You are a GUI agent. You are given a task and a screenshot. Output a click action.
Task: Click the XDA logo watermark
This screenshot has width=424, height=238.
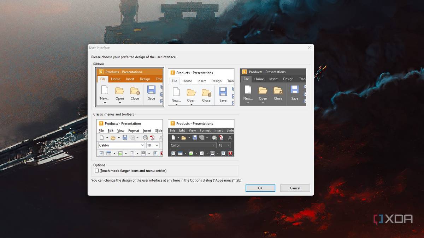click(x=393, y=219)
